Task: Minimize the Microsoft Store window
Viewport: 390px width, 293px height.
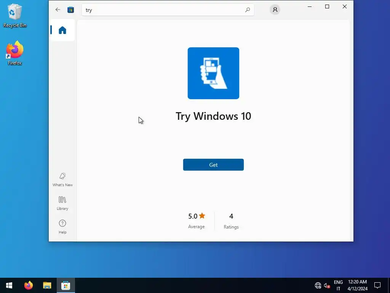Action: [310, 7]
